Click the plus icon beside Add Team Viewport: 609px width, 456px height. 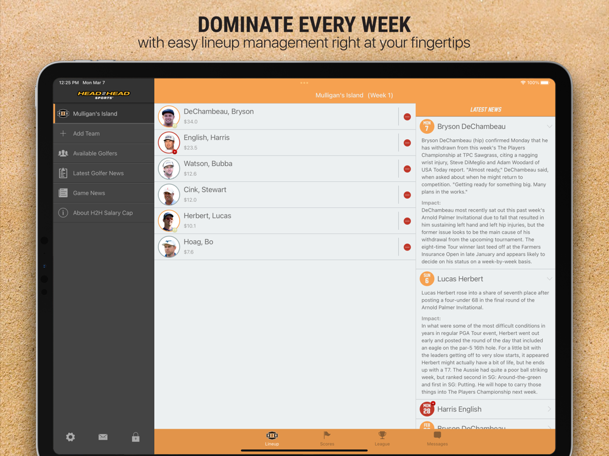tap(63, 133)
